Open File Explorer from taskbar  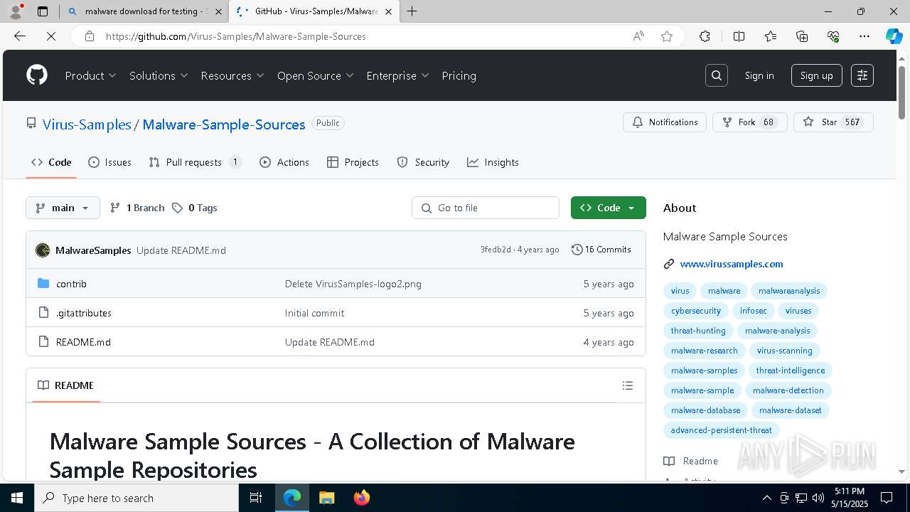(x=326, y=498)
